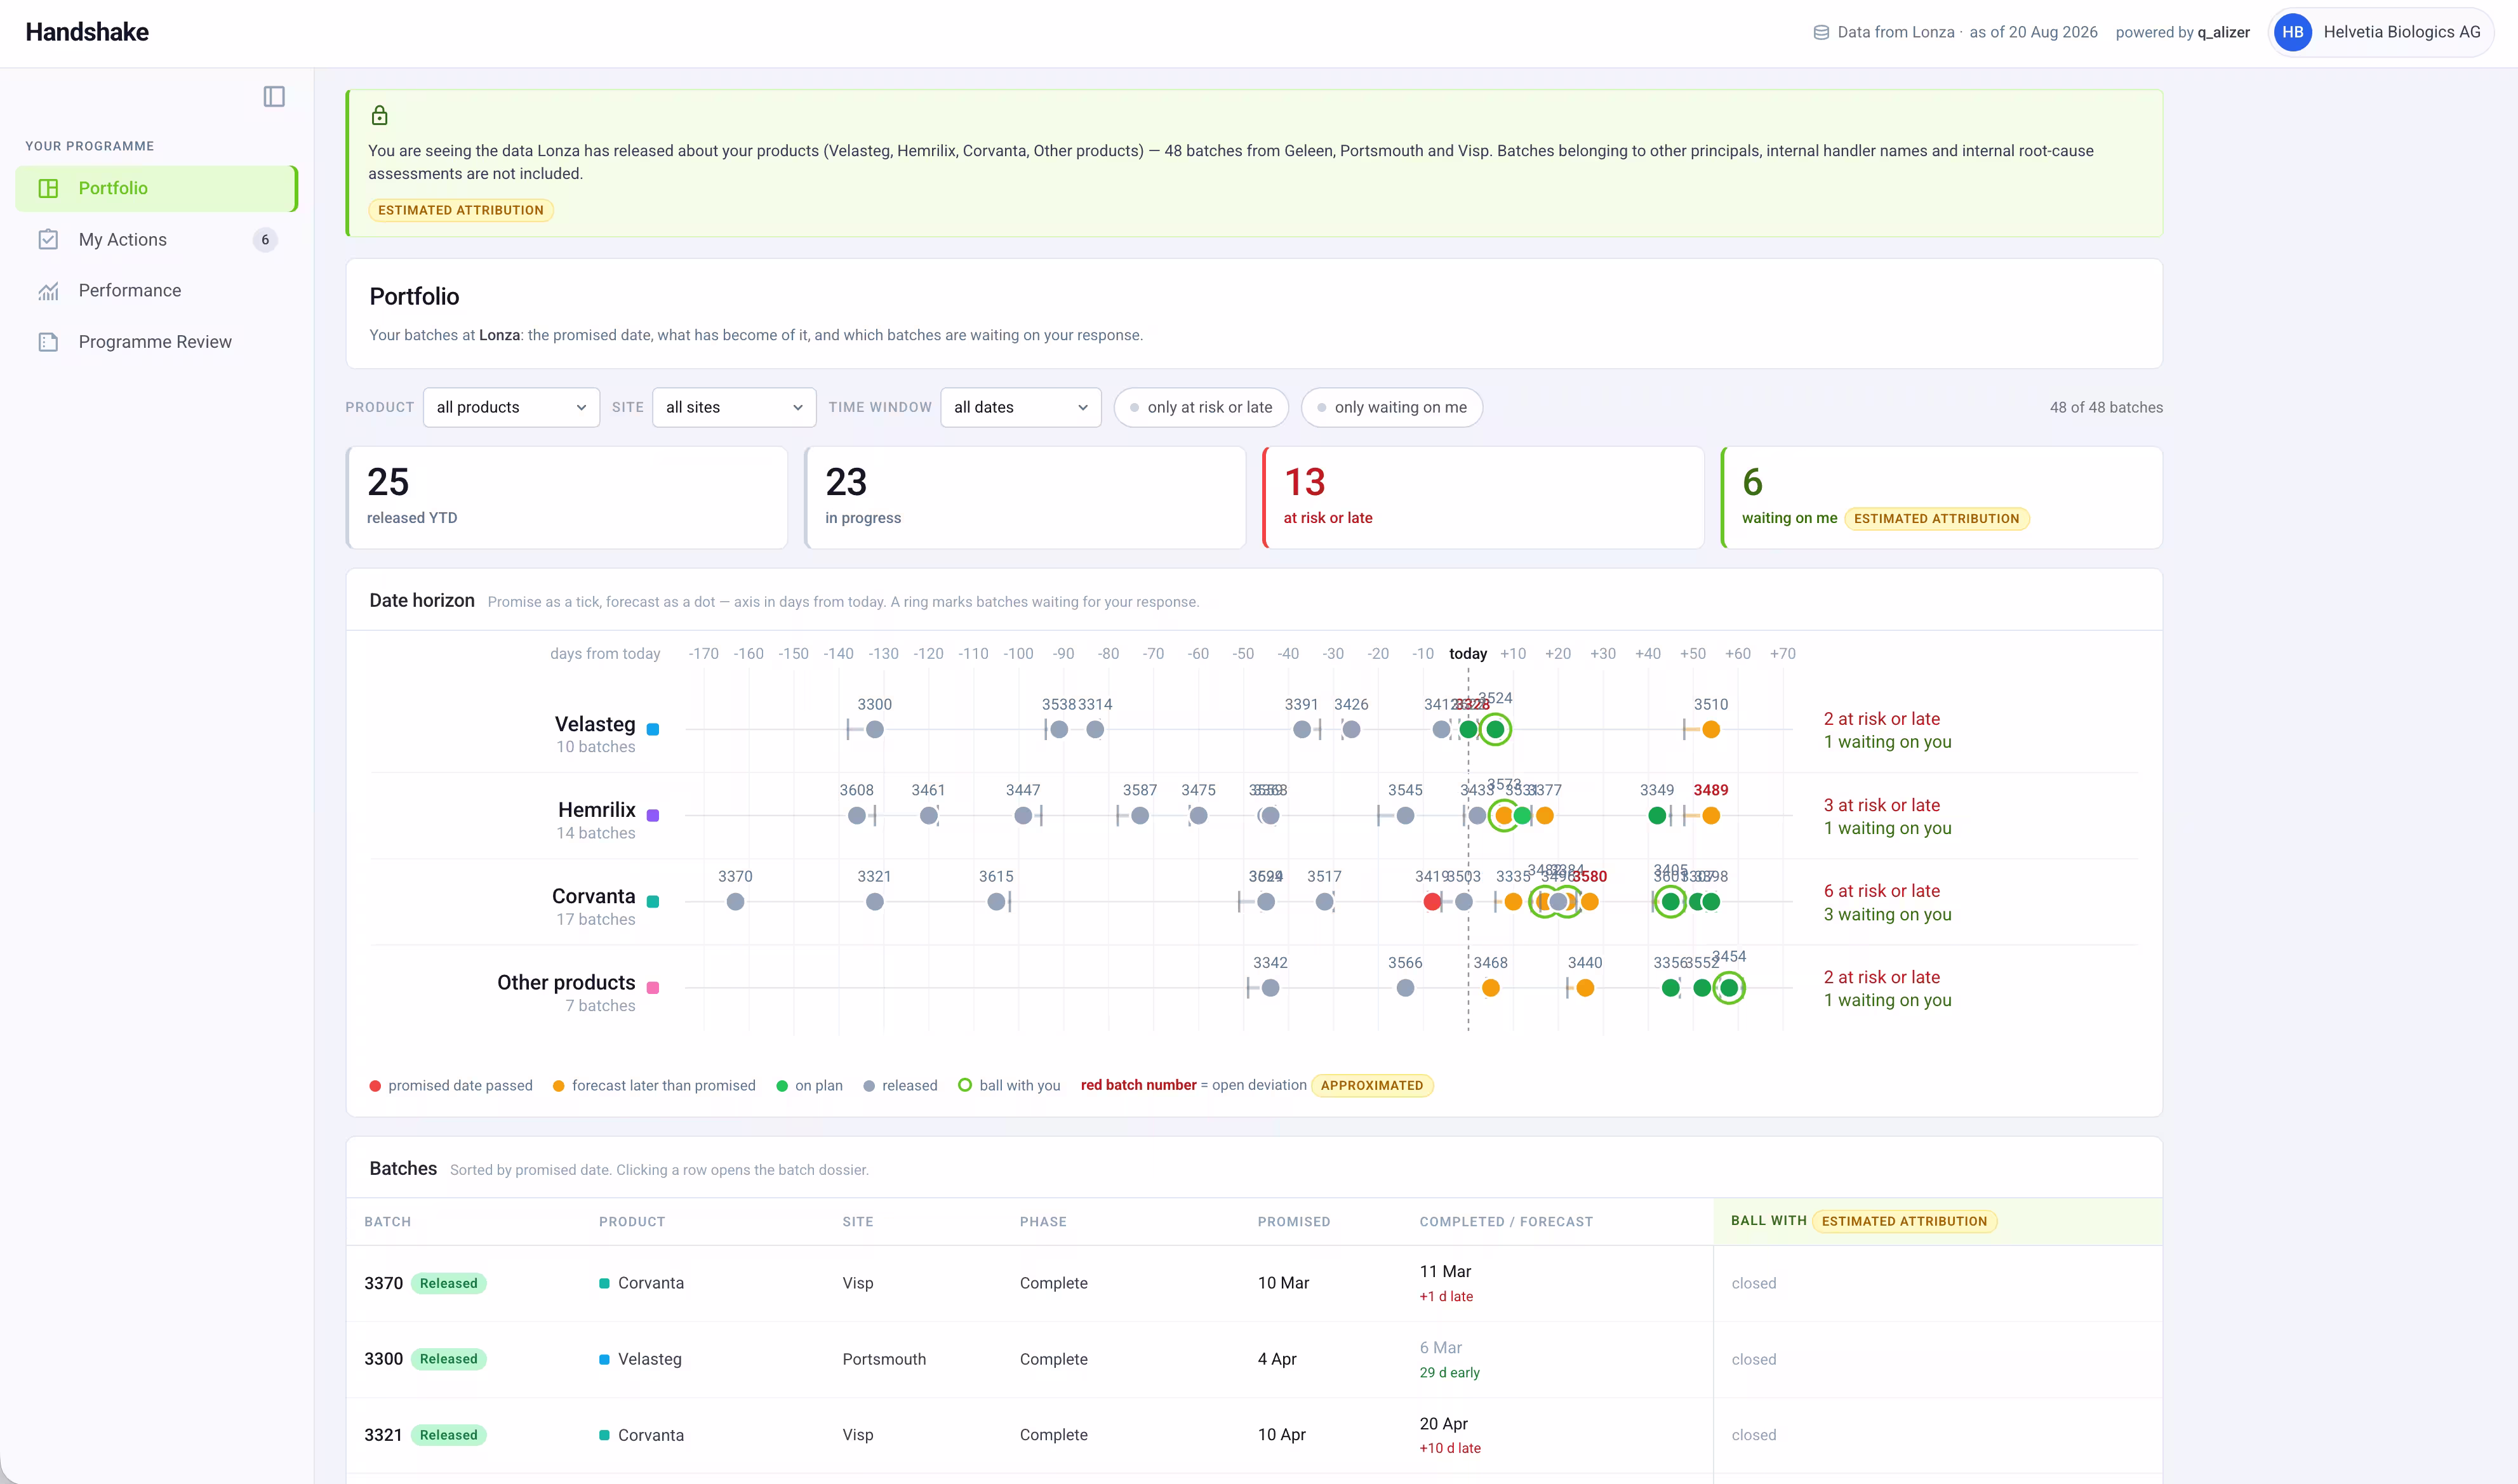
Task: Open the Time Window dropdown
Action: (1020, 407)
